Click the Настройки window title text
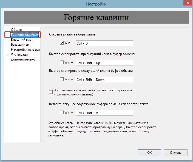This screenshot has height=162, width=193. coord(96,4)
